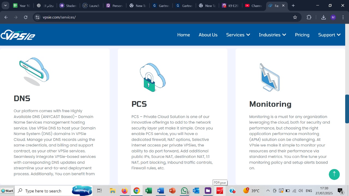
Task: Open Downloads from the browser toolbar icon
Action: (323, 17)
